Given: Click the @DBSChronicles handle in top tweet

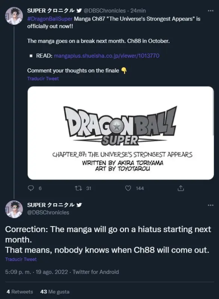Looking at the screenshot, I should [105, 11].
